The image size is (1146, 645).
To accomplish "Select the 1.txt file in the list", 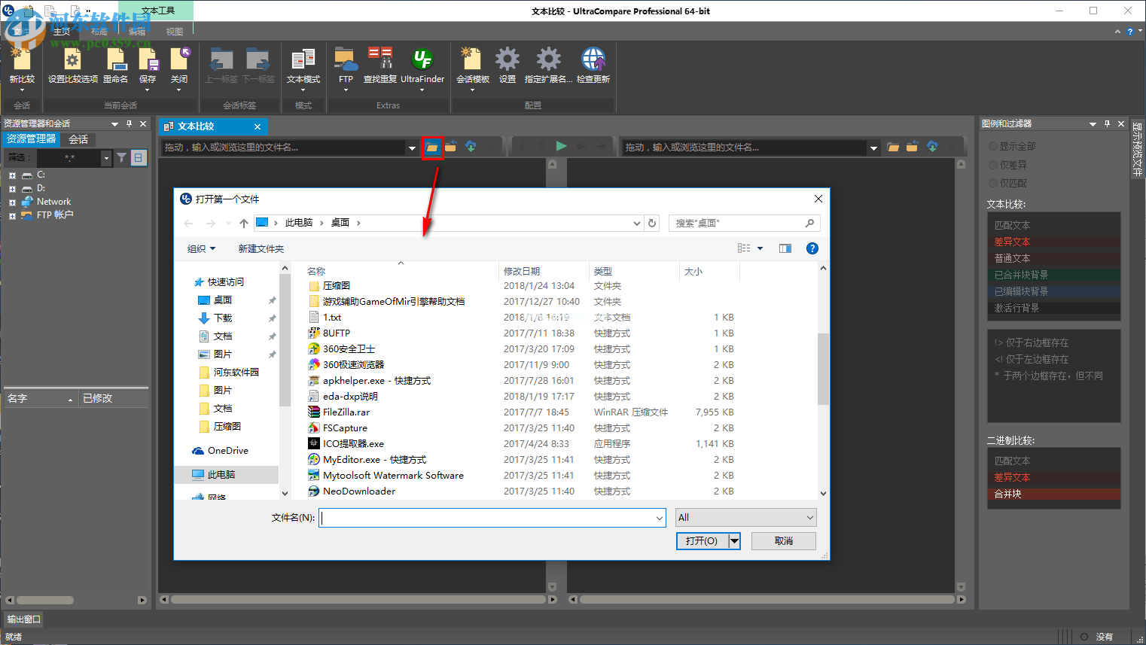I will 521,317.
